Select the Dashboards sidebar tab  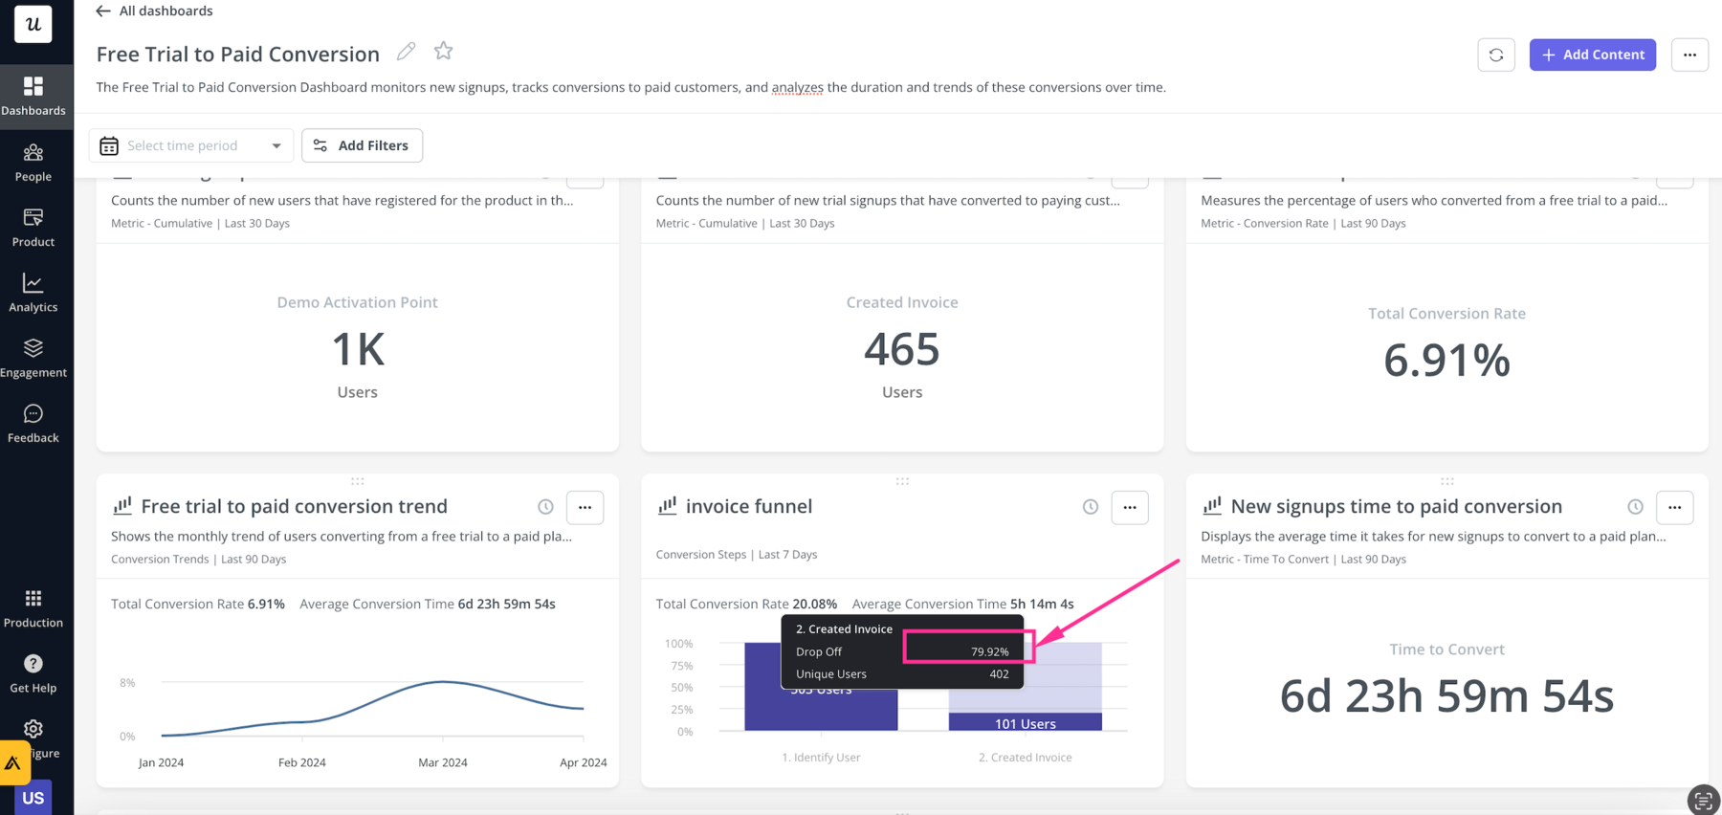coord(33,96)
